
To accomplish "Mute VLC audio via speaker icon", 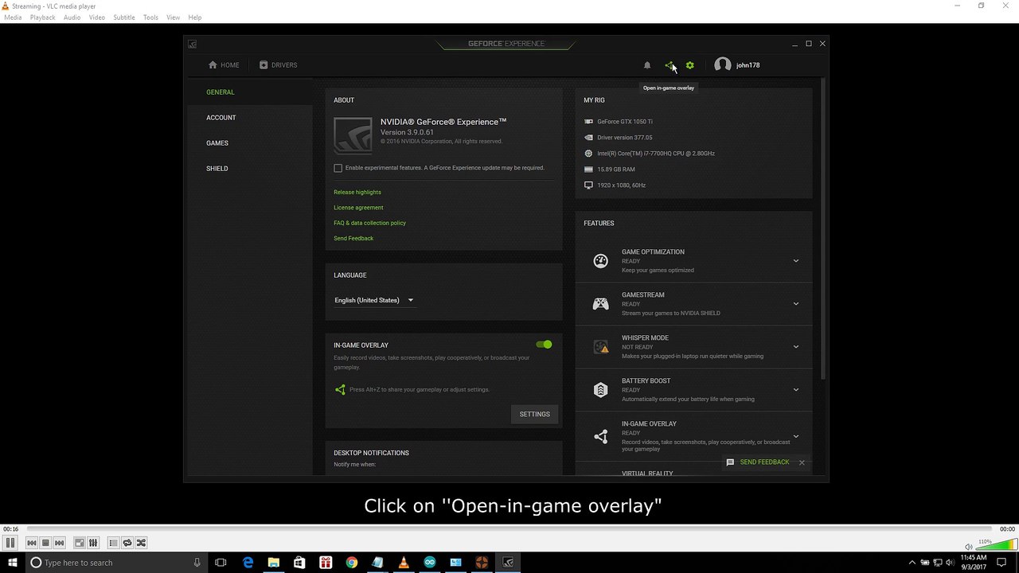I will (969, 547).
